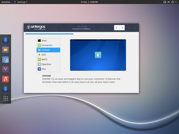179x134 pixels.
Task: Go back to the previous installer step
Action: coord(117,28)
